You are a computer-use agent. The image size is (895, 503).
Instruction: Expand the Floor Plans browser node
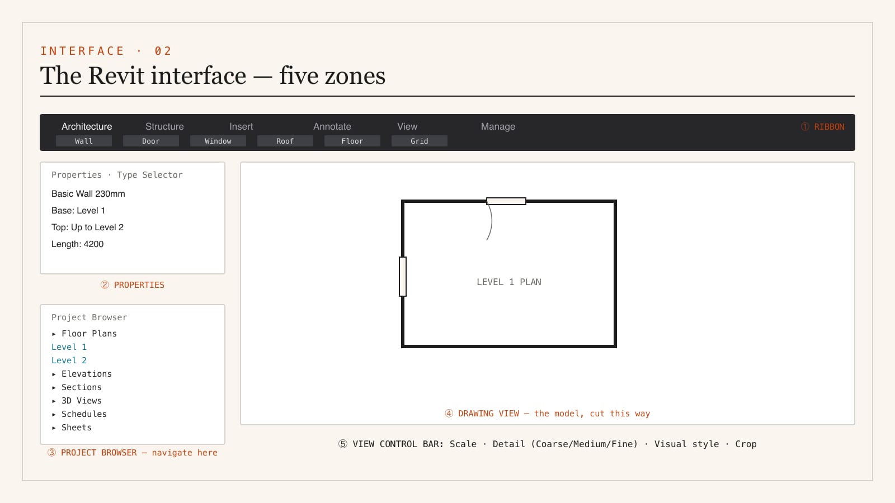click(x=84, y=334)
